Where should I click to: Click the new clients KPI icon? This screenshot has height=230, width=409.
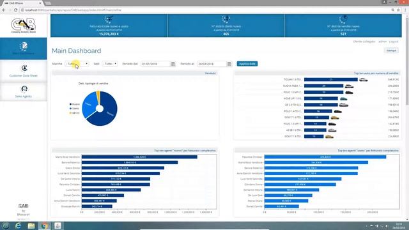[226, 20]
